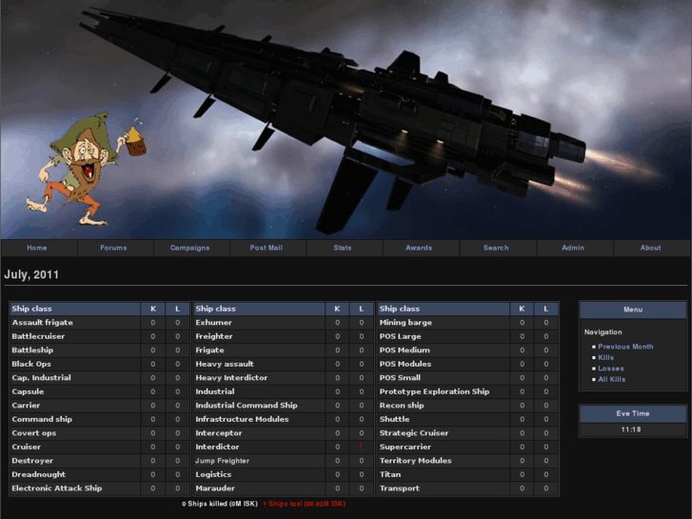Click the Menu panel header
692x519 pixels.
(x=633, y=309)
